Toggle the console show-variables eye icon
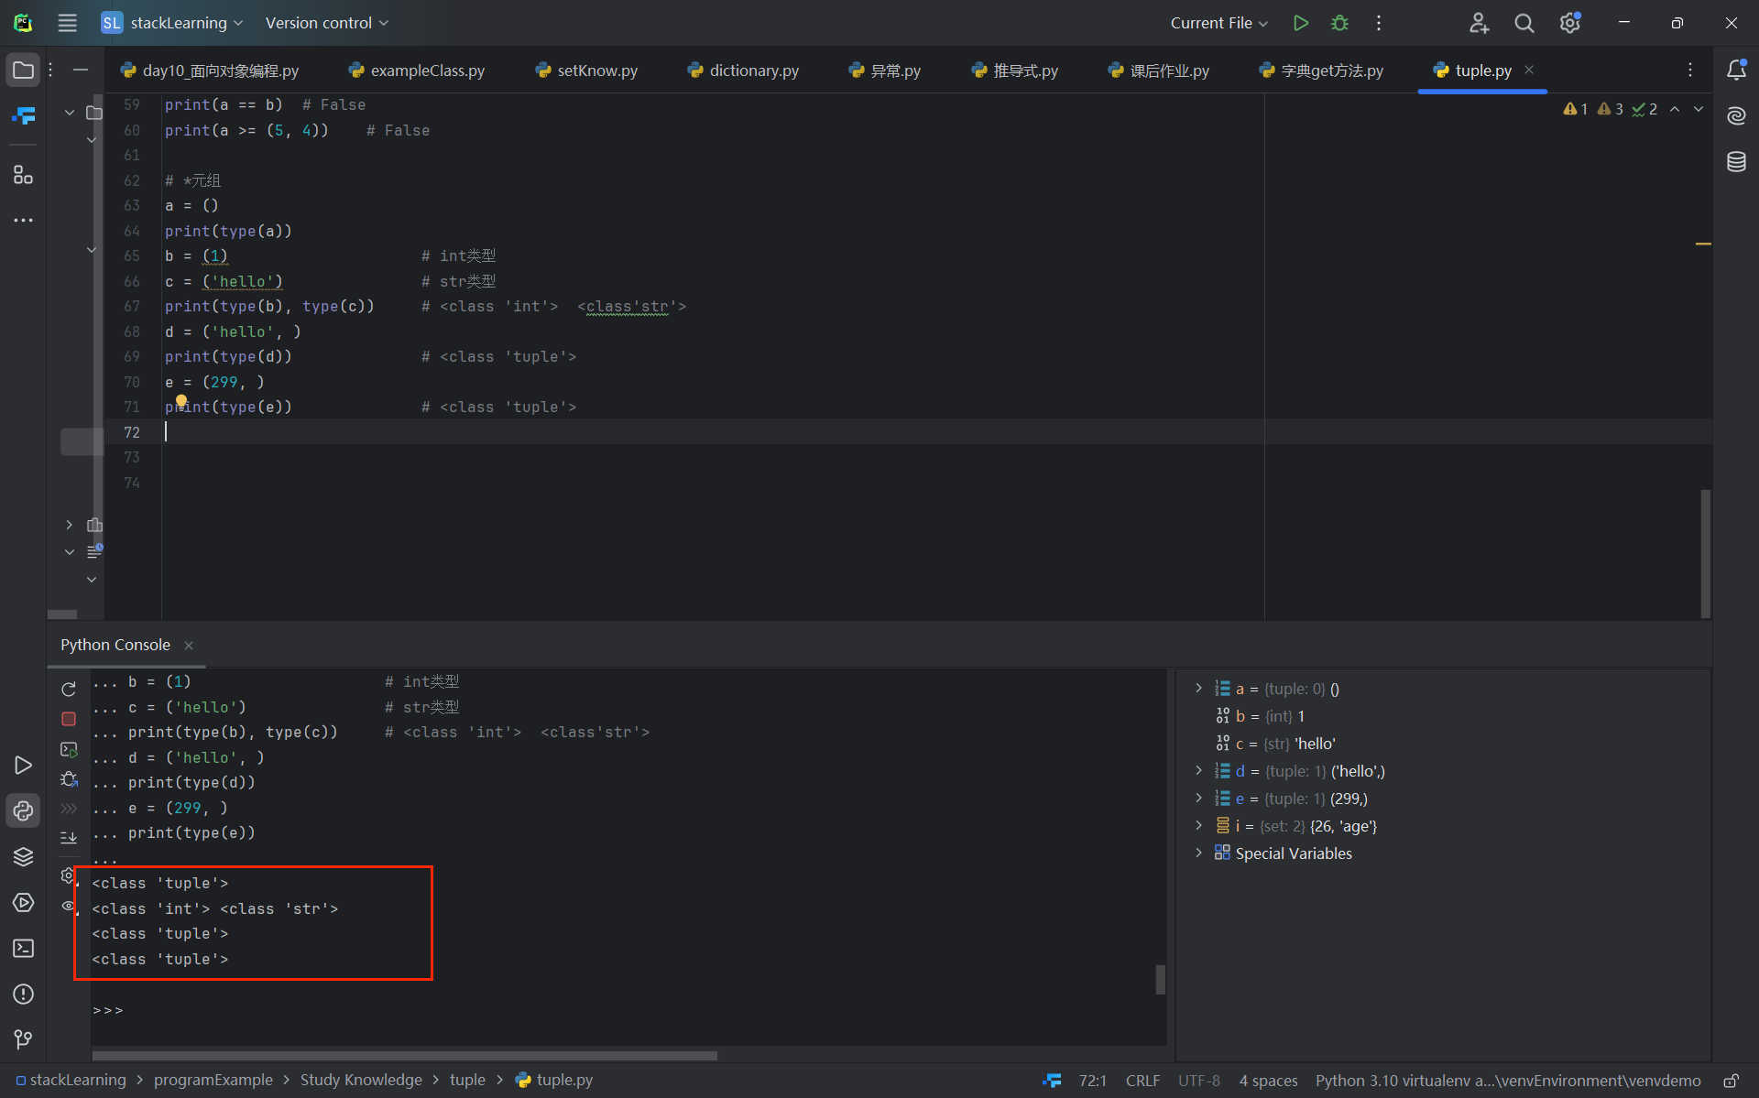Screen dimensions: 1759x1098 point(69,906)
